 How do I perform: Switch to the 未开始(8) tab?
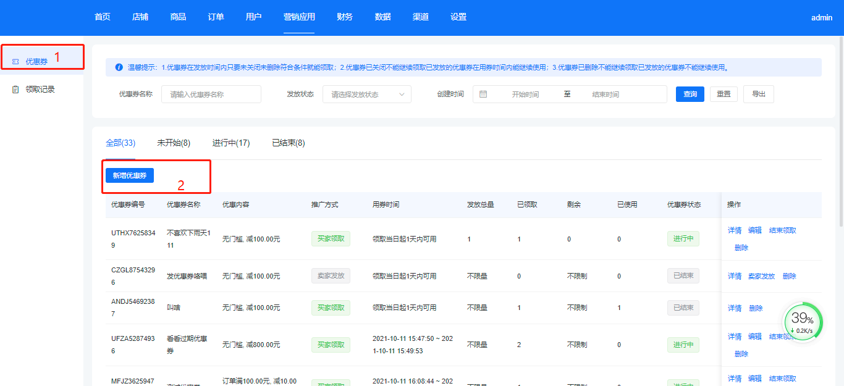coord(174,143)
